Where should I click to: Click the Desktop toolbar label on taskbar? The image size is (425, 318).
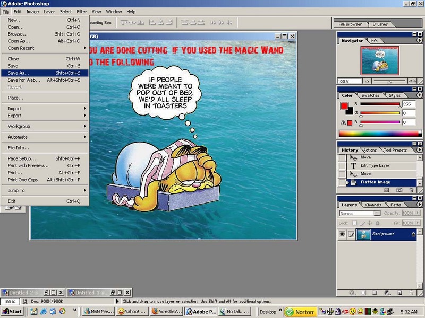268,312
